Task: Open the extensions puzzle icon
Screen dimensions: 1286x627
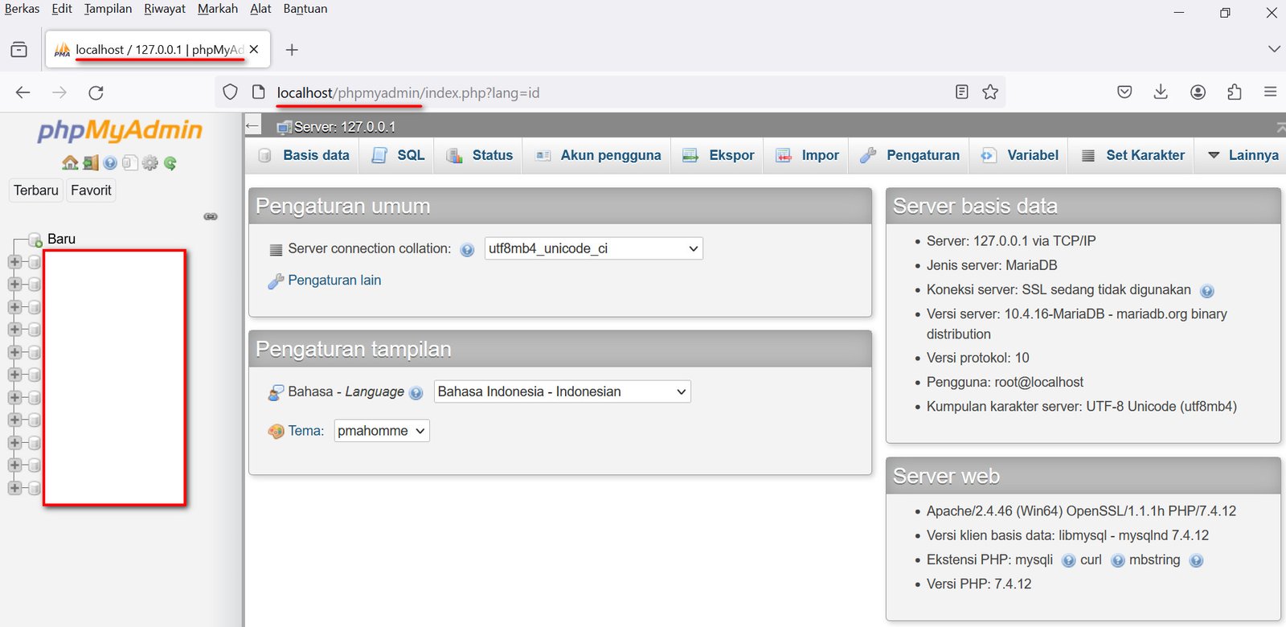Action: [1235, 92]
